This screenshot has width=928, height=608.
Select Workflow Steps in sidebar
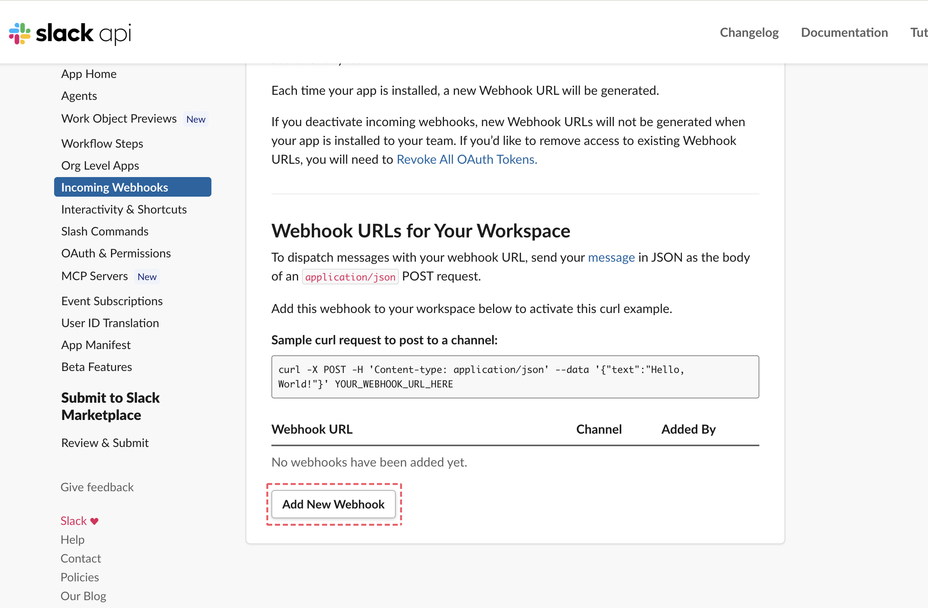click(102, 143)
